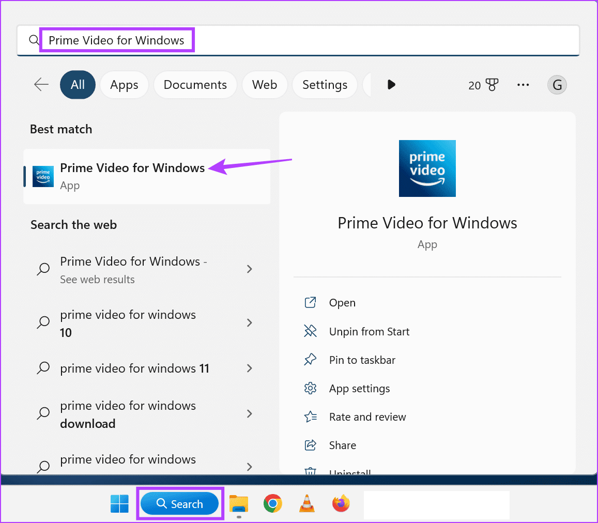The image size is (598, 523).
Task: Select 'prime video for windows download' suggestion
Action: (x=147, y=414)
